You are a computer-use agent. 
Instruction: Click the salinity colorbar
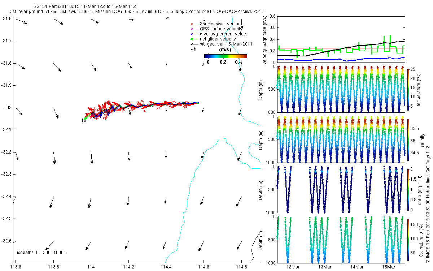[408, 139]
